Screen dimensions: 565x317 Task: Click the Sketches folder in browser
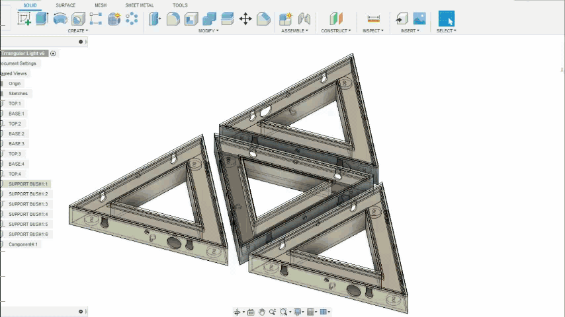(x=18, y=94)
